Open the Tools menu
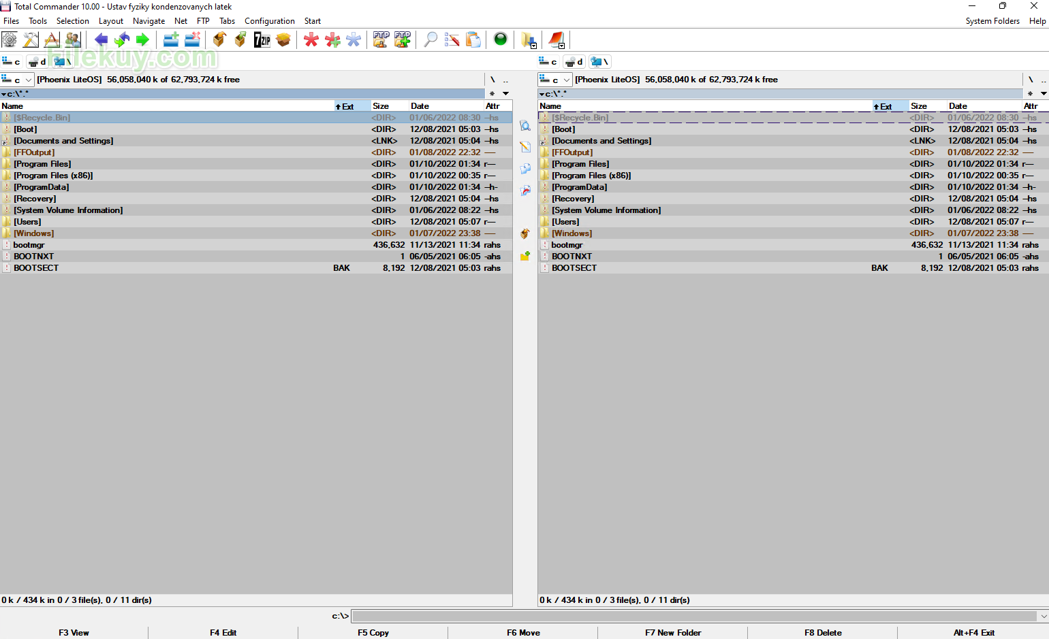Screen dimensions: 1049x639 pos(38,21)
